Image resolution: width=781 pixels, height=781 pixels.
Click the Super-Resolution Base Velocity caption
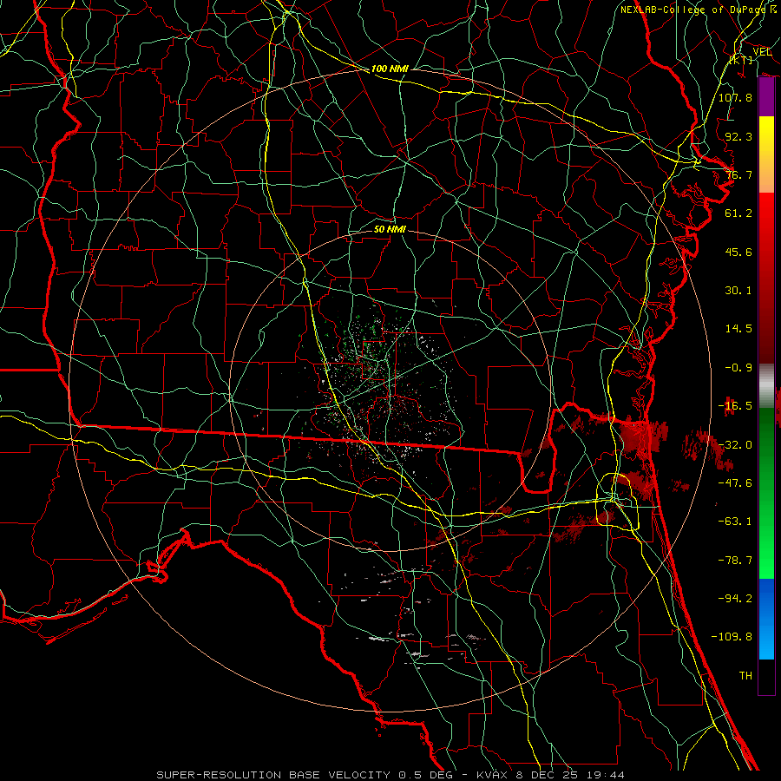tap(390, 775)
